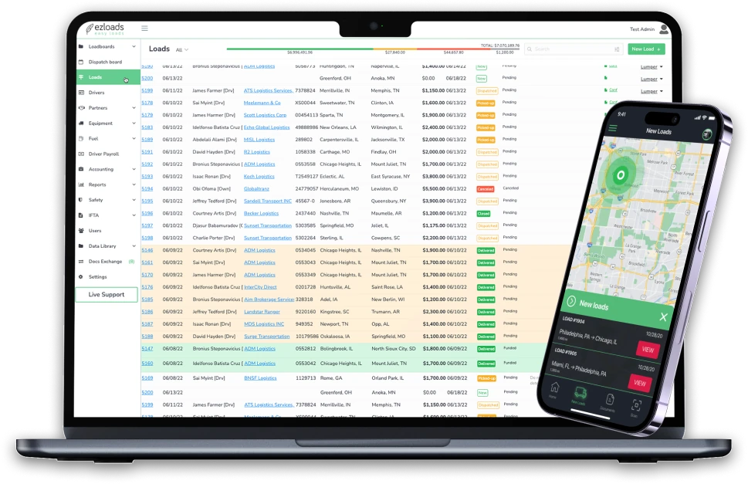Expand the Loadboards sidebar chevron
748x484 pixels.
[x=134, y=47]
